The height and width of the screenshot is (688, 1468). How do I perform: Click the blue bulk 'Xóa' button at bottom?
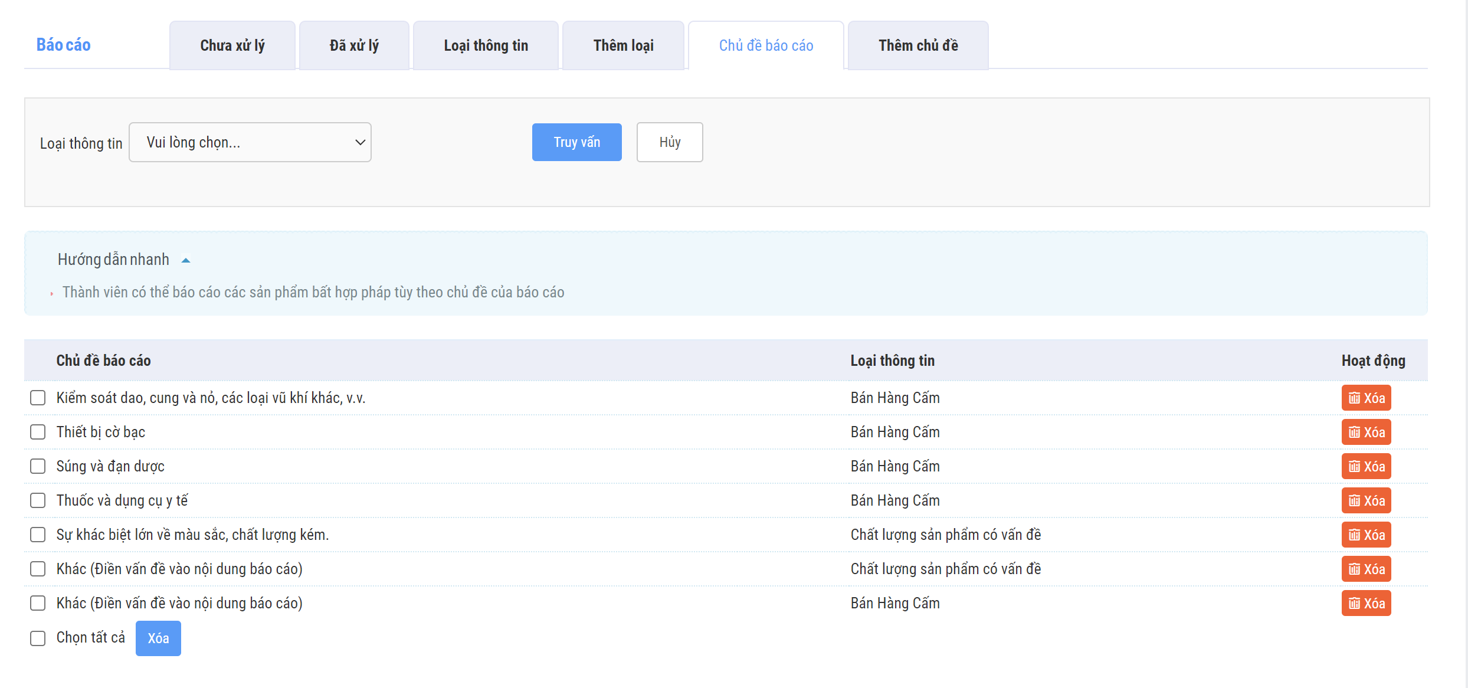pos(158,638)
